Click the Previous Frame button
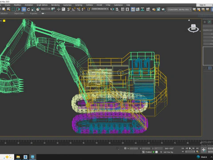 coord(186,148)
